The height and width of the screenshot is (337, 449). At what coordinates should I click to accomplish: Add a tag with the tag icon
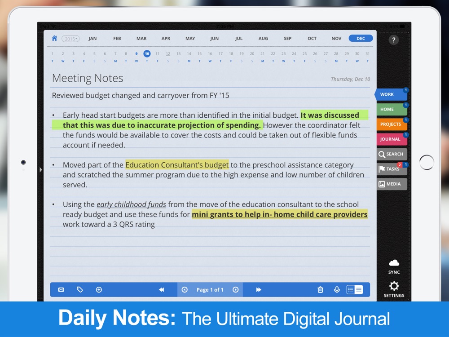[x=79, y=290]
